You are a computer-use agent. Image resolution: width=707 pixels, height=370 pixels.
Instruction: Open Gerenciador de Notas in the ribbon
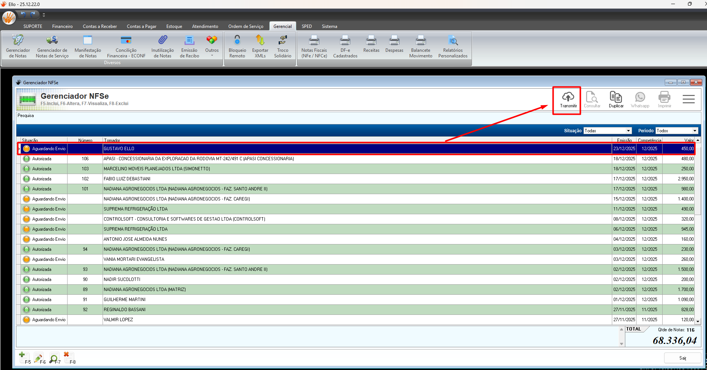pyautogui.click(x=18, y=46)
